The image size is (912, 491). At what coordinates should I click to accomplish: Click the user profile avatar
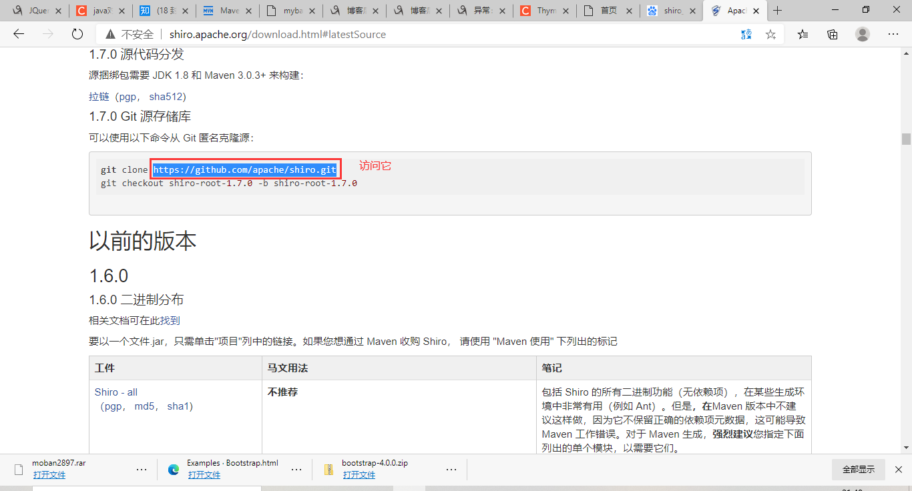(x=863, y=34)
